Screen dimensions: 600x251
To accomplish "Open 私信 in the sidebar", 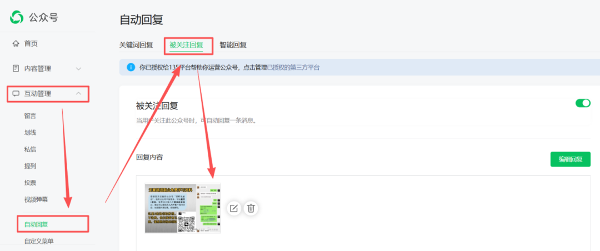I will click(x=31, y=149).
